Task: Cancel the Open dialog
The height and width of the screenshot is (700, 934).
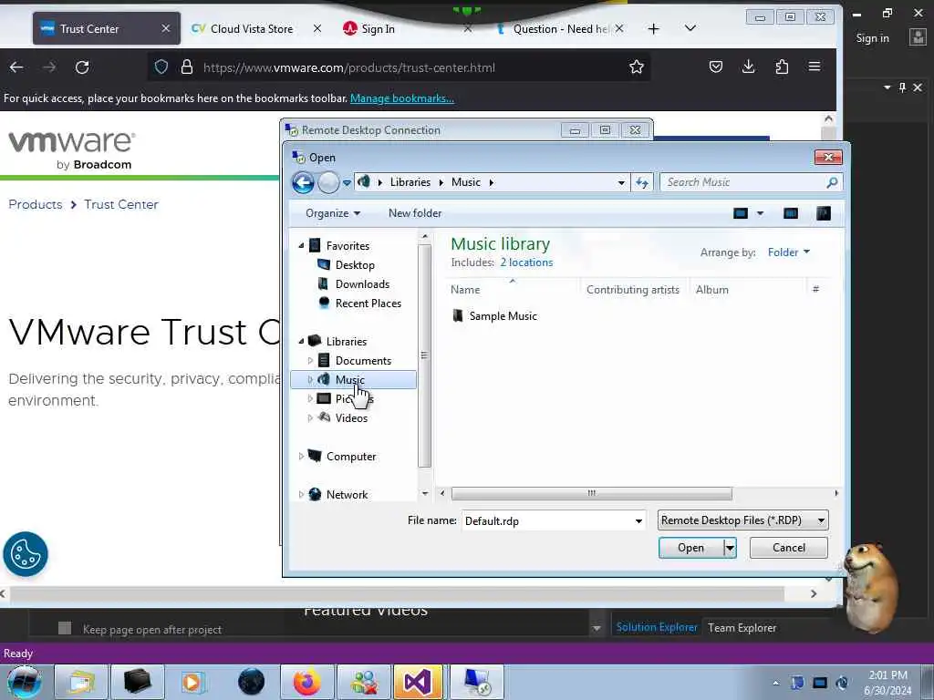Action: [x=789, y=548]
